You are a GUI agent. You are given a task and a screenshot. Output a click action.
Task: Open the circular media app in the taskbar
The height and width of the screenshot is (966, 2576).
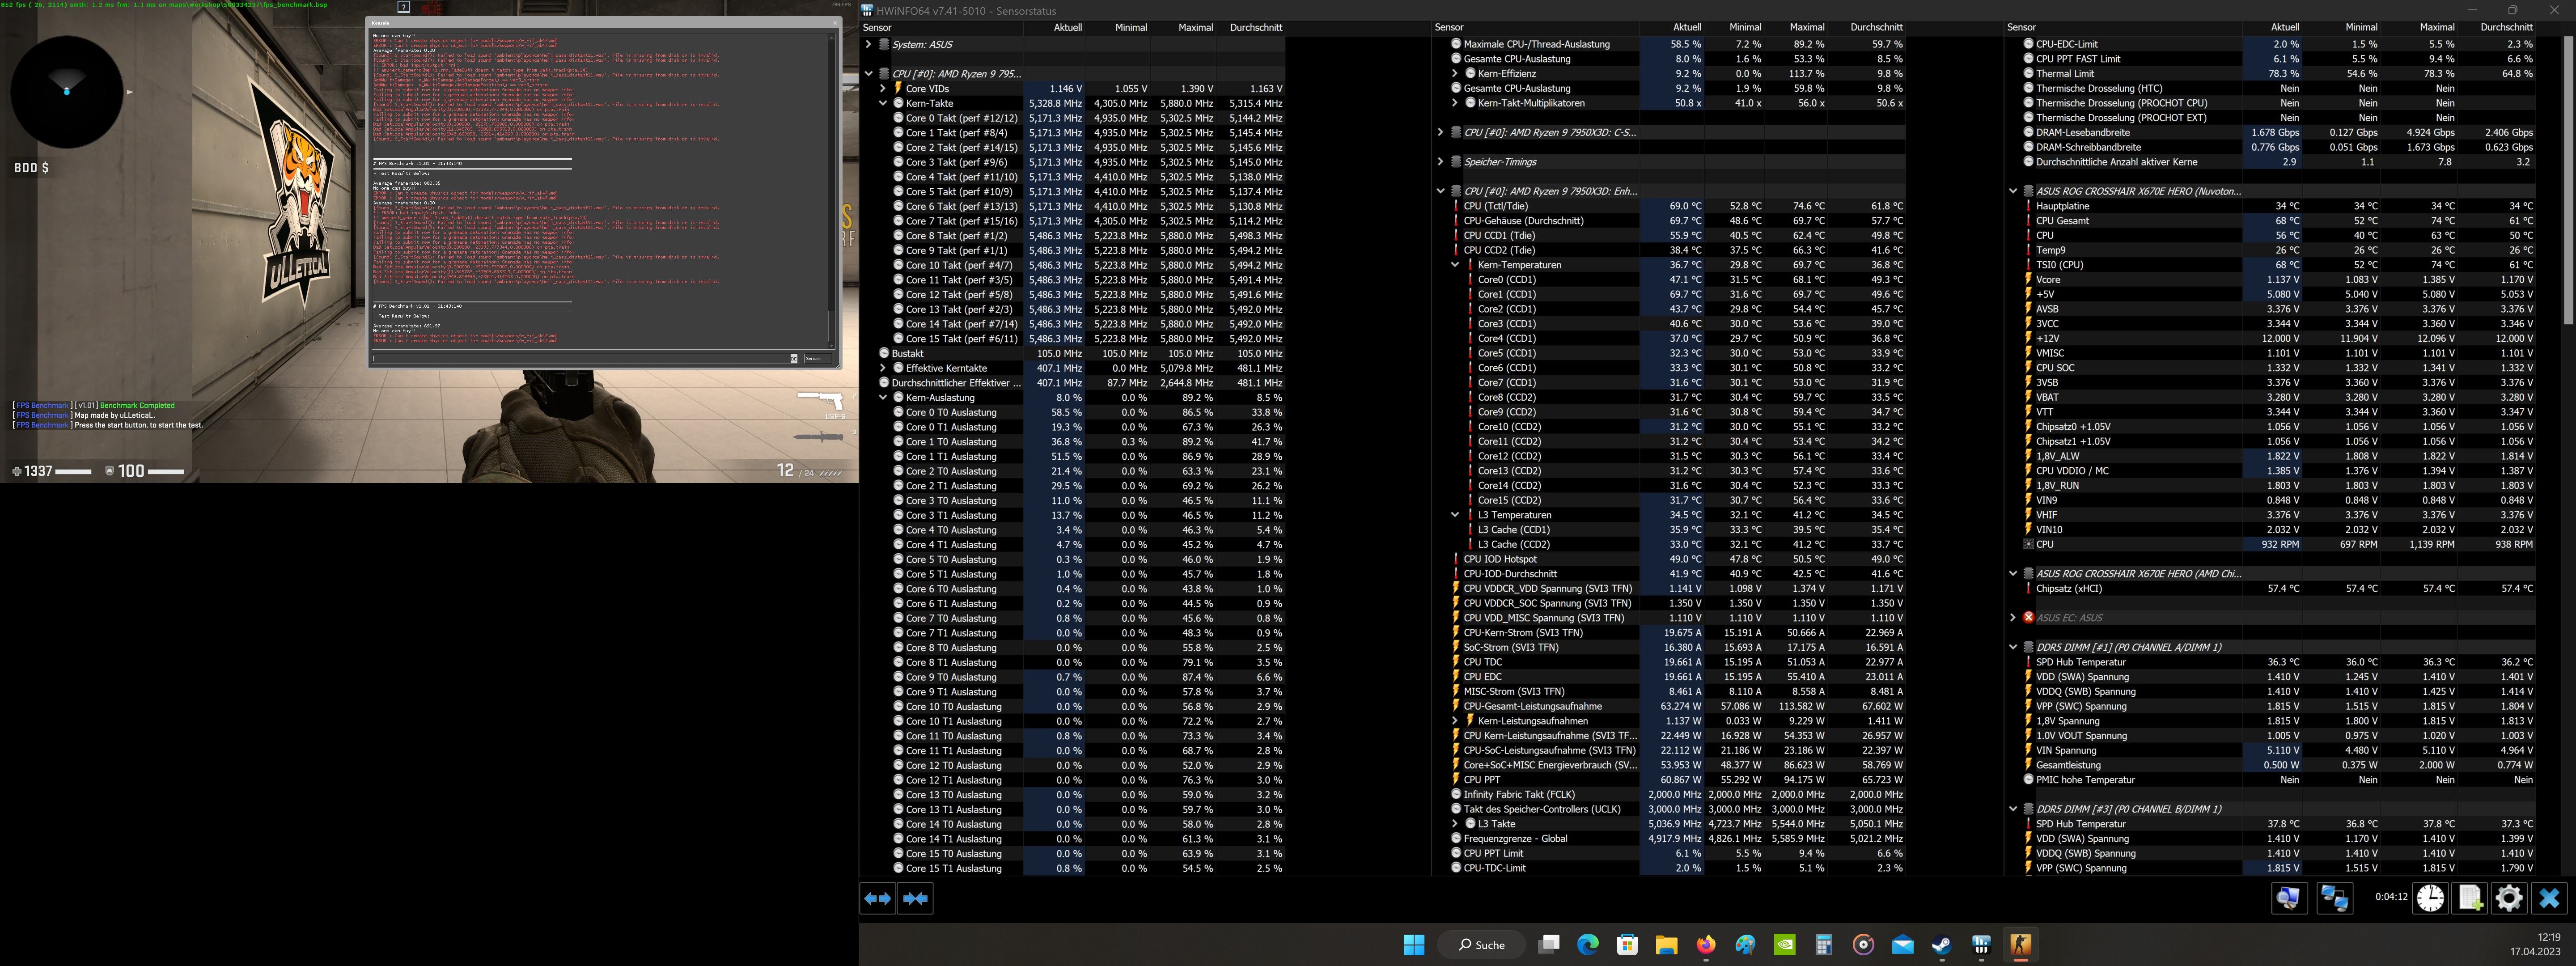1863,944
